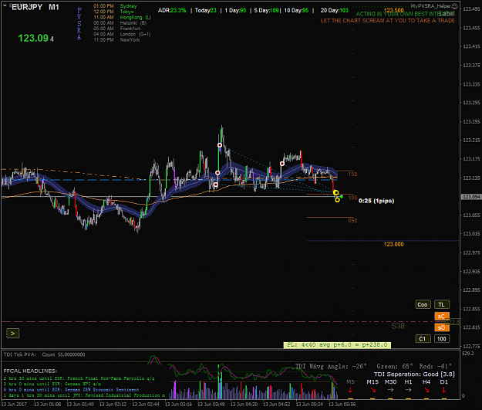Click the FFCAL HEADLINES heading
The width and height of the screenshot is (482, 410).
click(30, 371)
